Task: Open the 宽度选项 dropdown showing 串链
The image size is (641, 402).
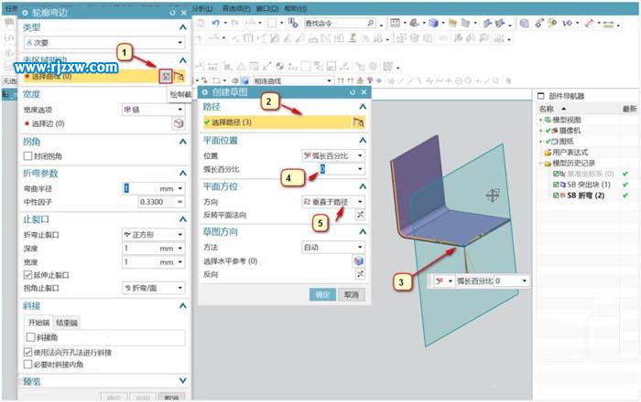Action: pos(153,110)
